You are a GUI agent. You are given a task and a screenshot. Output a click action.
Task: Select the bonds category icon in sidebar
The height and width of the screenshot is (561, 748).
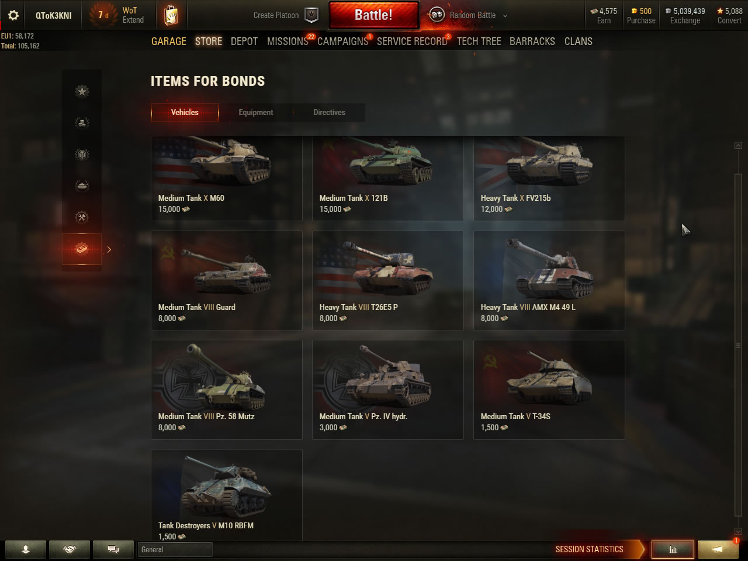point(82,249)
